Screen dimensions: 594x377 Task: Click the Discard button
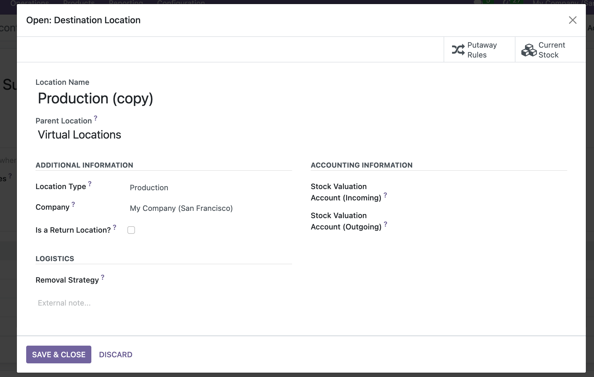(x=115, y=354)
